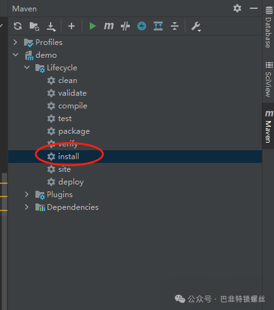Open Maven Settings wrench dropdown

(196, 27)
